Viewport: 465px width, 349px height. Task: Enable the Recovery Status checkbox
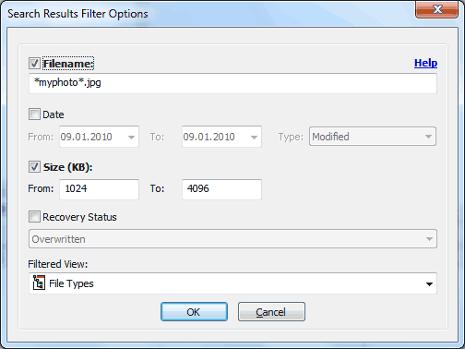click(x=34, y=217)
